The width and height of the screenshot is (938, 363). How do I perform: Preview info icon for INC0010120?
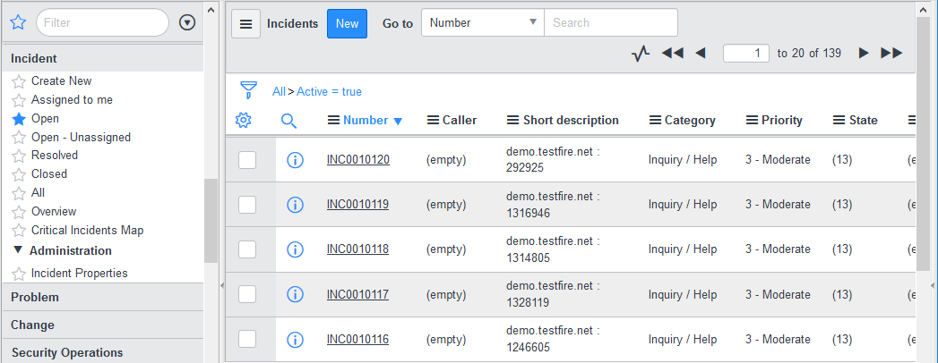(x=295, y=160)
